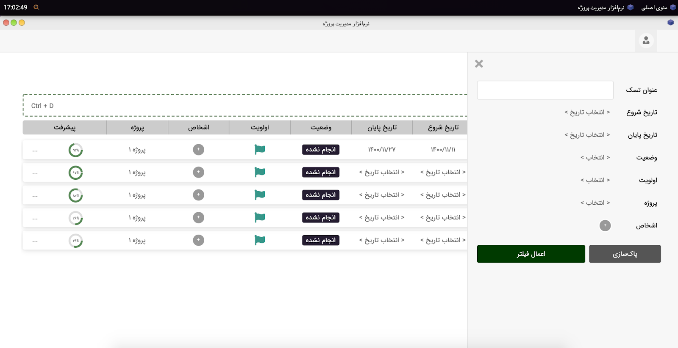678x348 pixels.
Task: Expand the filter's وضعیت dropdown
Action: coord(595,157)
